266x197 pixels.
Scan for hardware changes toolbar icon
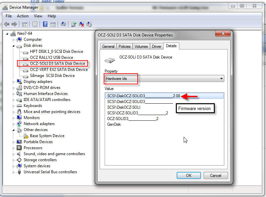[x=63, y=24]
